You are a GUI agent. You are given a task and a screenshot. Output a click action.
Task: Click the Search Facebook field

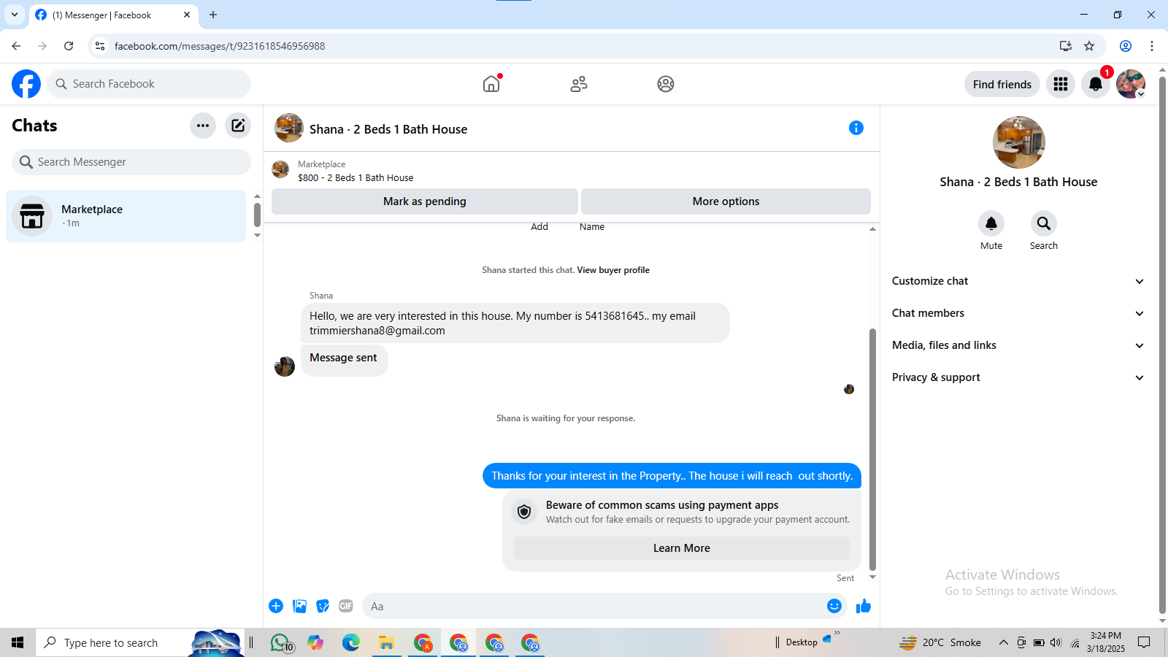149,84
